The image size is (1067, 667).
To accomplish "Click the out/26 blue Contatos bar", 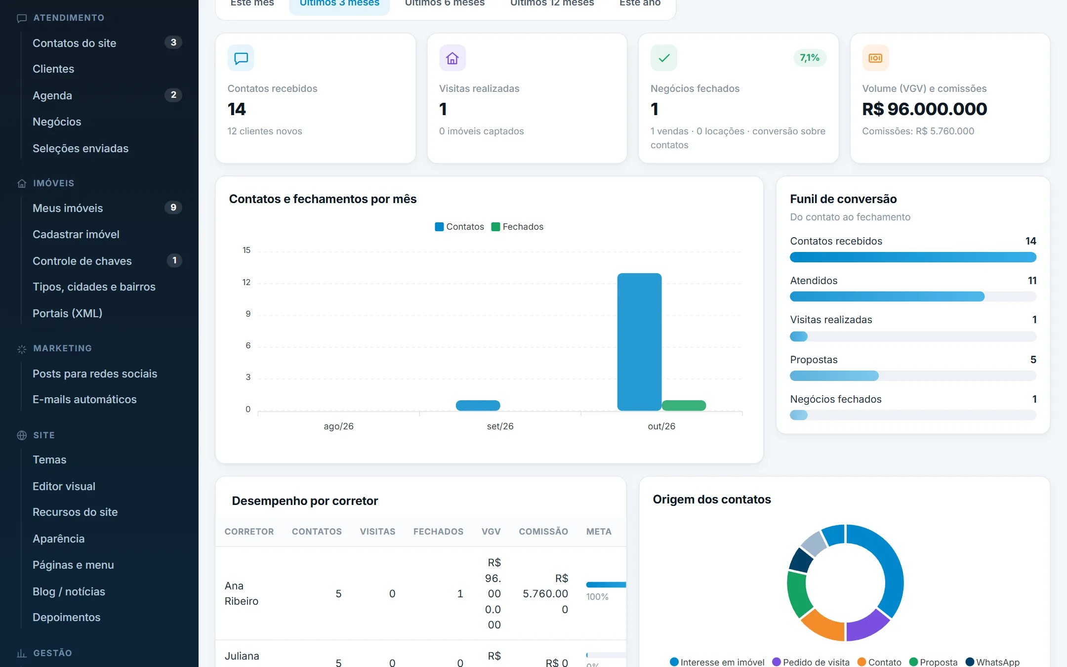I will point(639,342).
